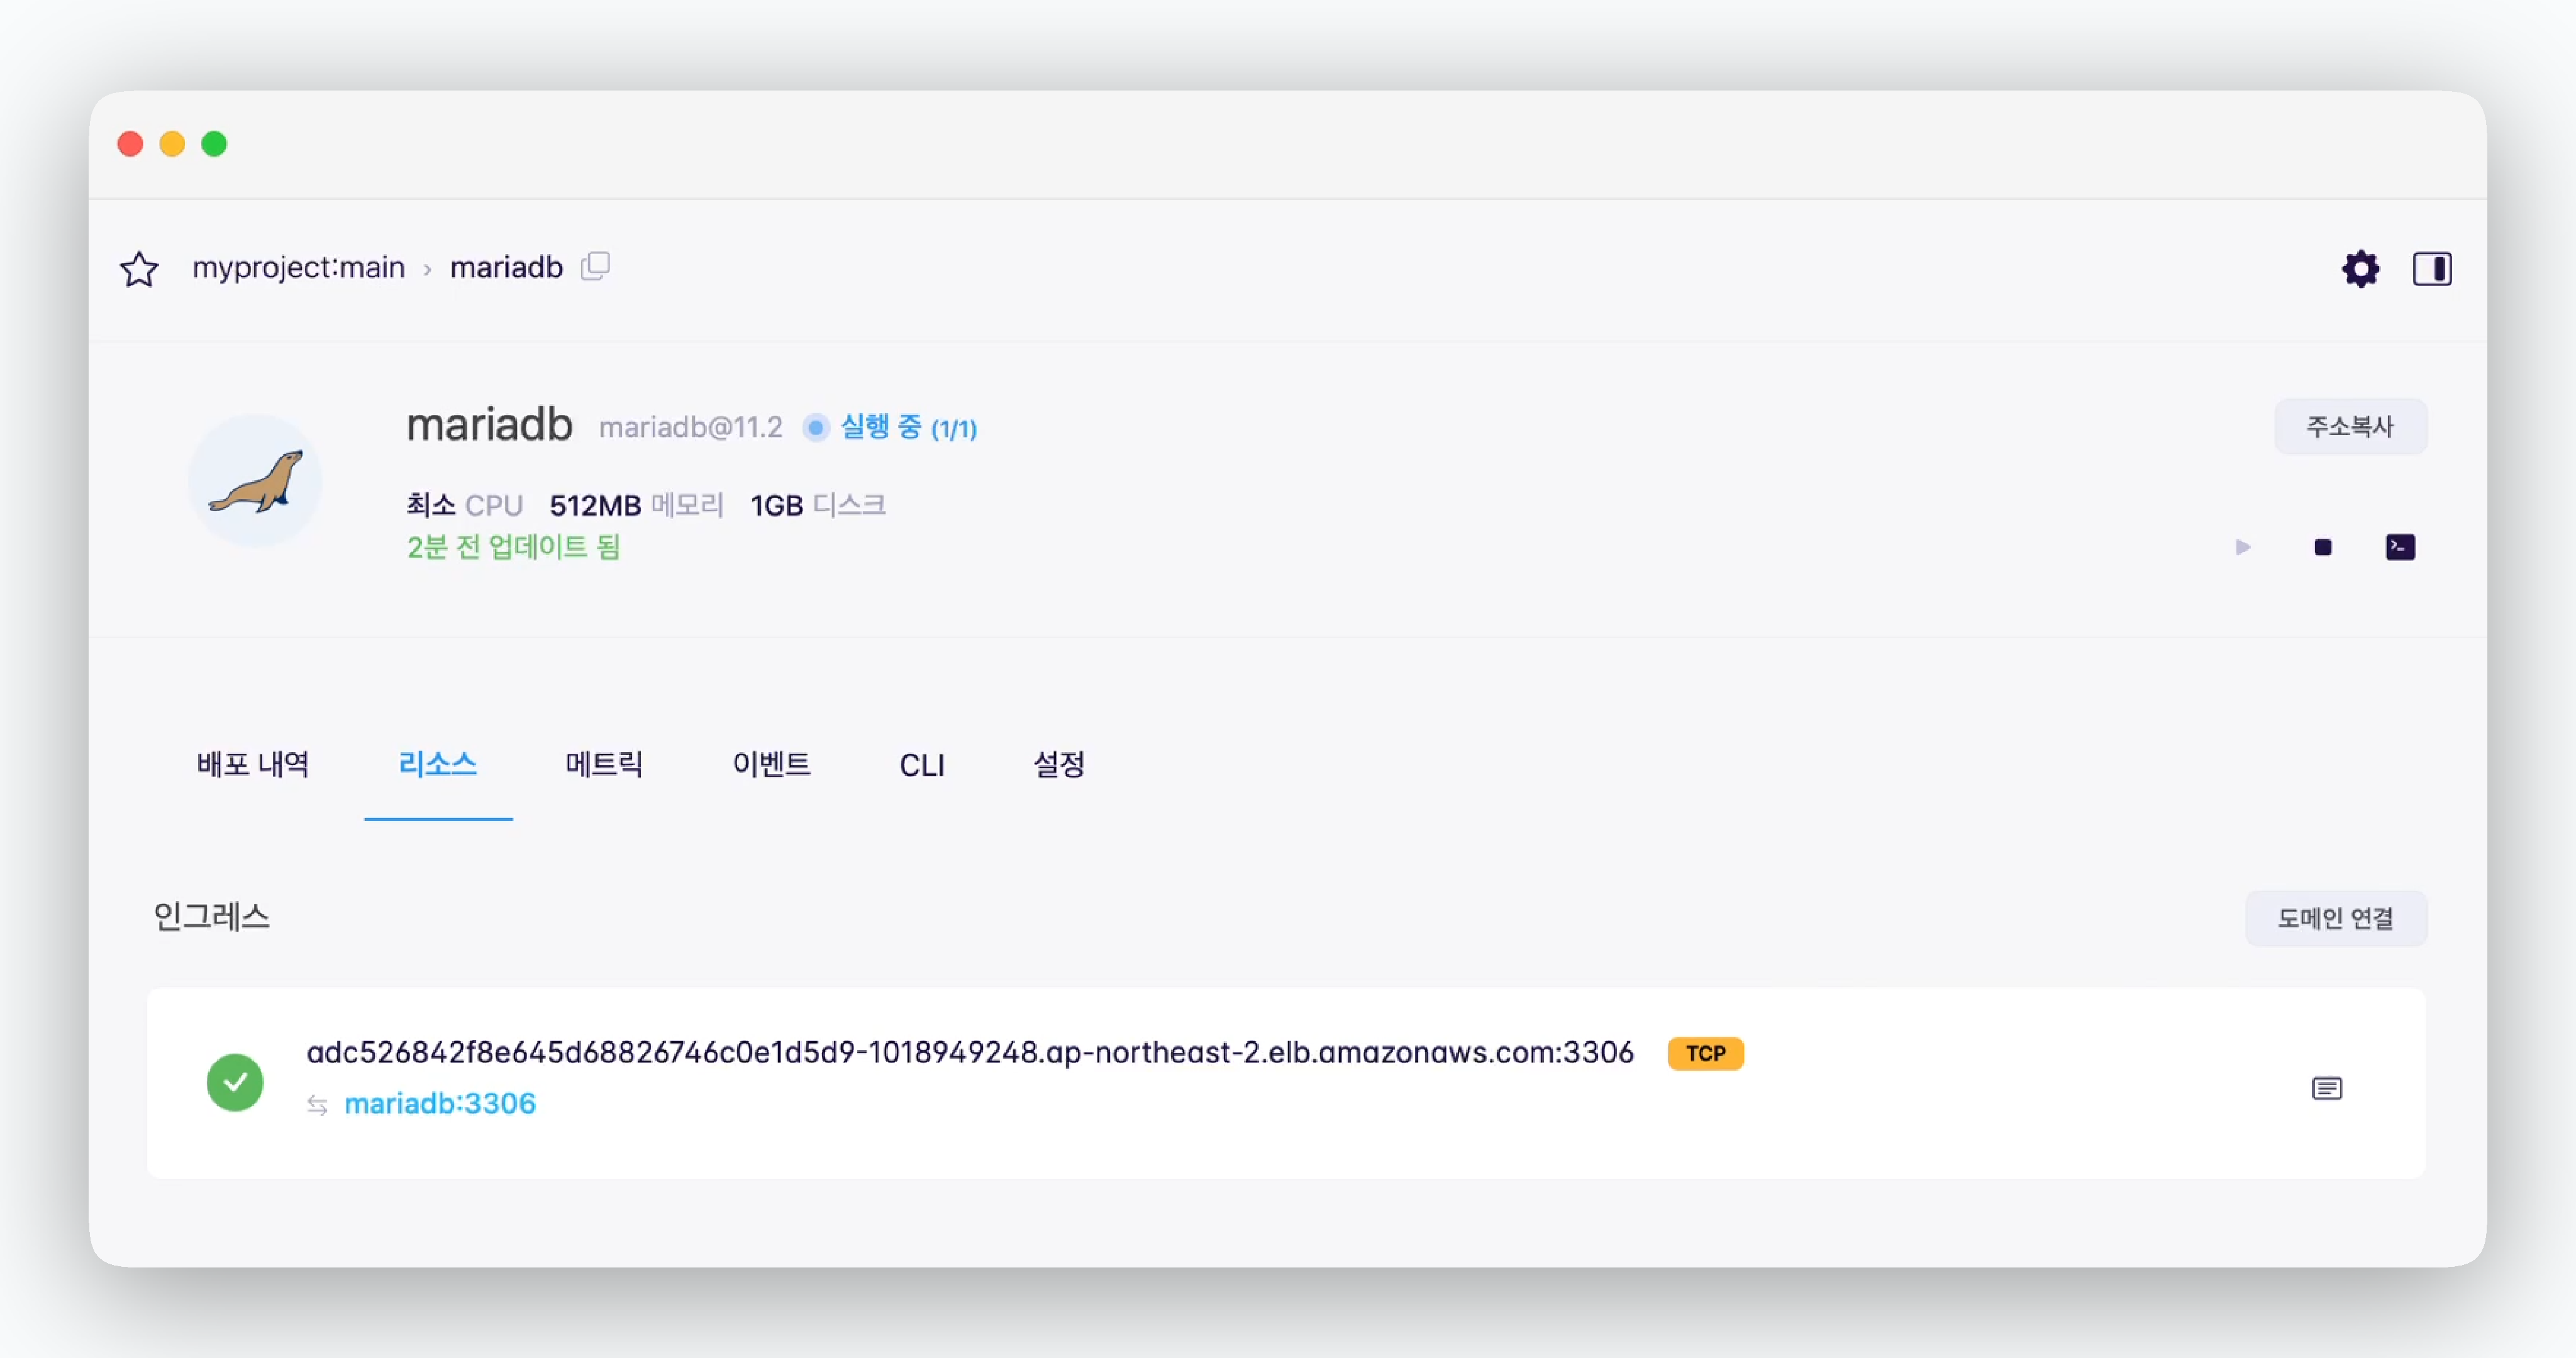Copy the mariadb name from breadcrumb
2576x1358 pixels.
tap(595, 266)
